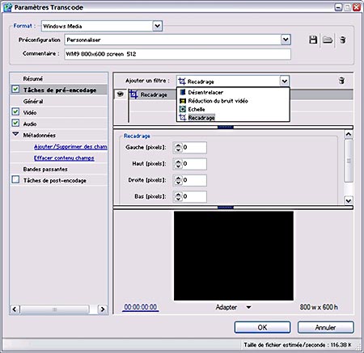Open the Préconfiguration dropdown arrow
Image resolution: width=364 pixels, height=353 pixels.
click(x=286, y=40)
